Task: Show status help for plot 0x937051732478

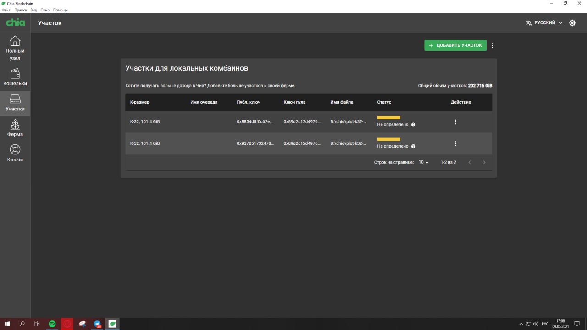Action: (413, 146)
